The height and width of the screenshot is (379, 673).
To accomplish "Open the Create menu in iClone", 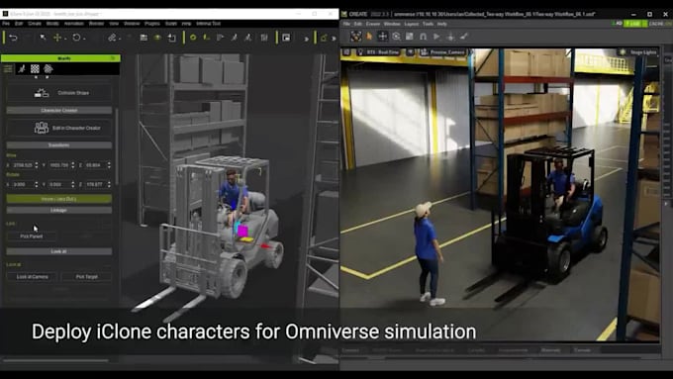I will tap(35, 24).
